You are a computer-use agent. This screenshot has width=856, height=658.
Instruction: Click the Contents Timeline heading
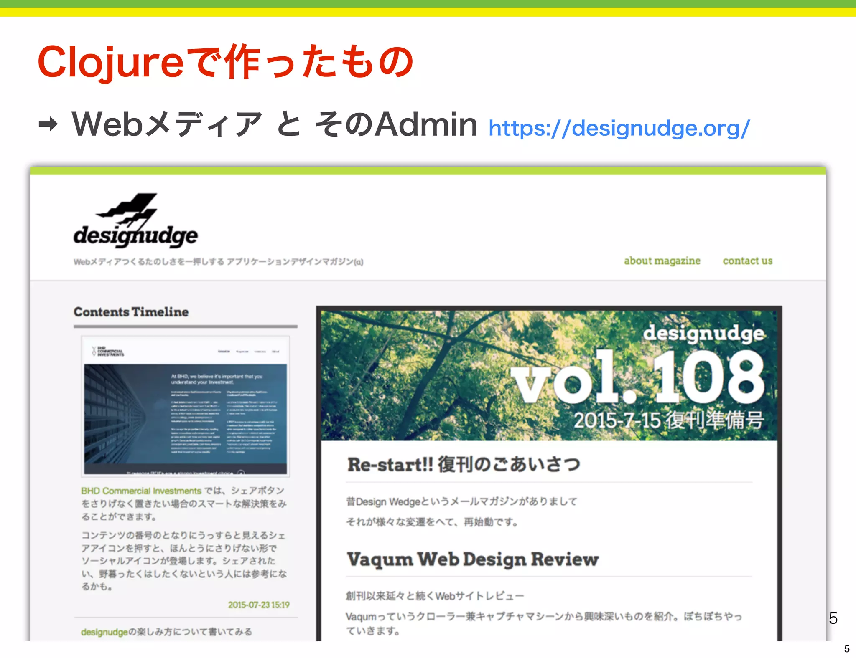pyautogui.click(x=131, y=312)
